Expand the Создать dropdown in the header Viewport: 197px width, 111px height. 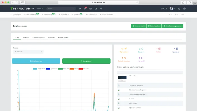pos(39,9)
